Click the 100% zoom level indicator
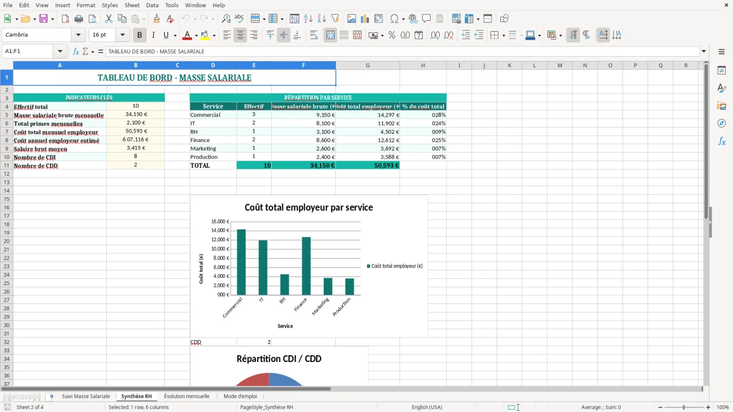The image size is (733, 412). coord(722,407)
